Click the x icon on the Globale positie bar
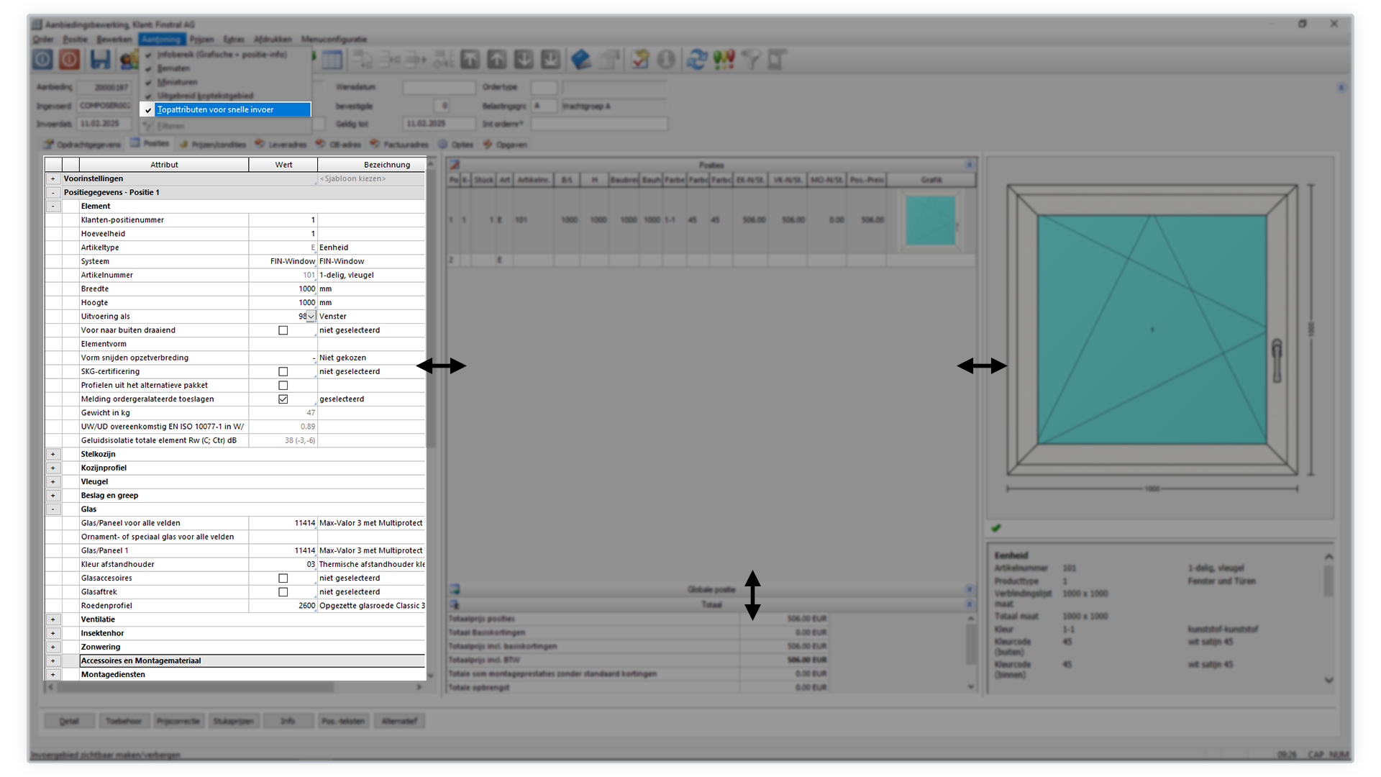Viewport: 1381px width, 777px height. [970, 589]
